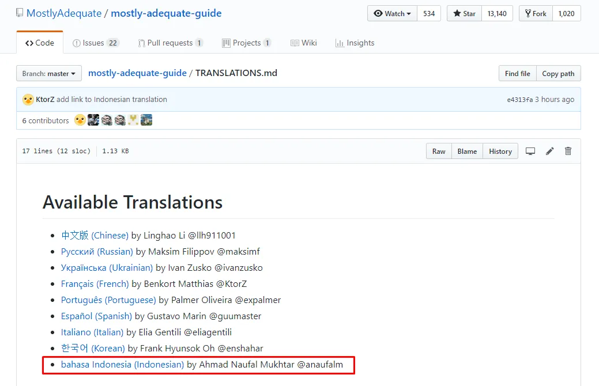Screen dimensions: 599x386
Task: Open the Chinese translation link
Action: point(95,235)
